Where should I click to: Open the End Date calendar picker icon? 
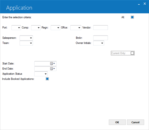(52, 69)
